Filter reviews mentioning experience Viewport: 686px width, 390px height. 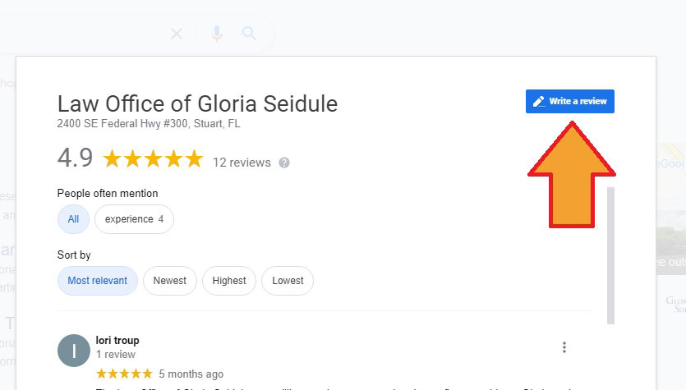pos(134,219)
